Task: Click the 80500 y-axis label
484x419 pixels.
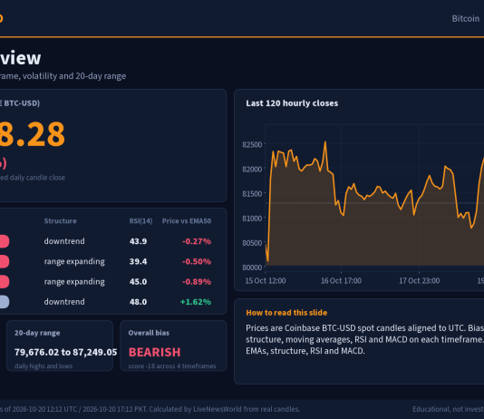Action: coord(252,243)
